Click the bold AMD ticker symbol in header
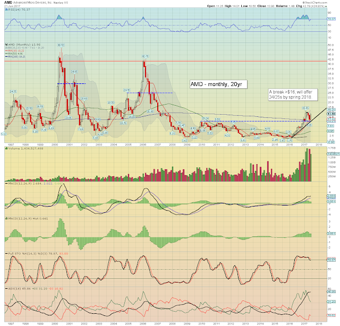 [8, 3]
